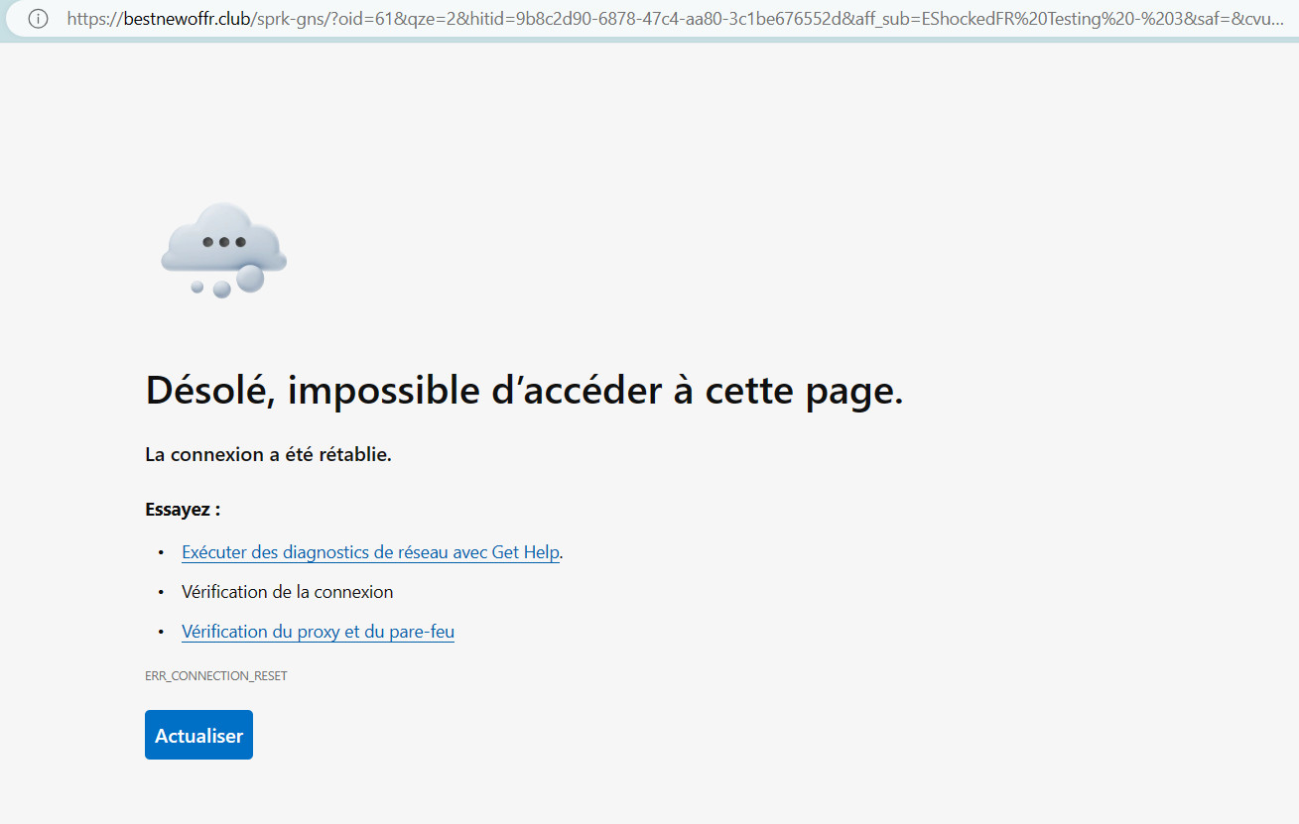1299x824 pixels.
Task: Click the three dots inside the cloud
Action: (x=223, y=242)
